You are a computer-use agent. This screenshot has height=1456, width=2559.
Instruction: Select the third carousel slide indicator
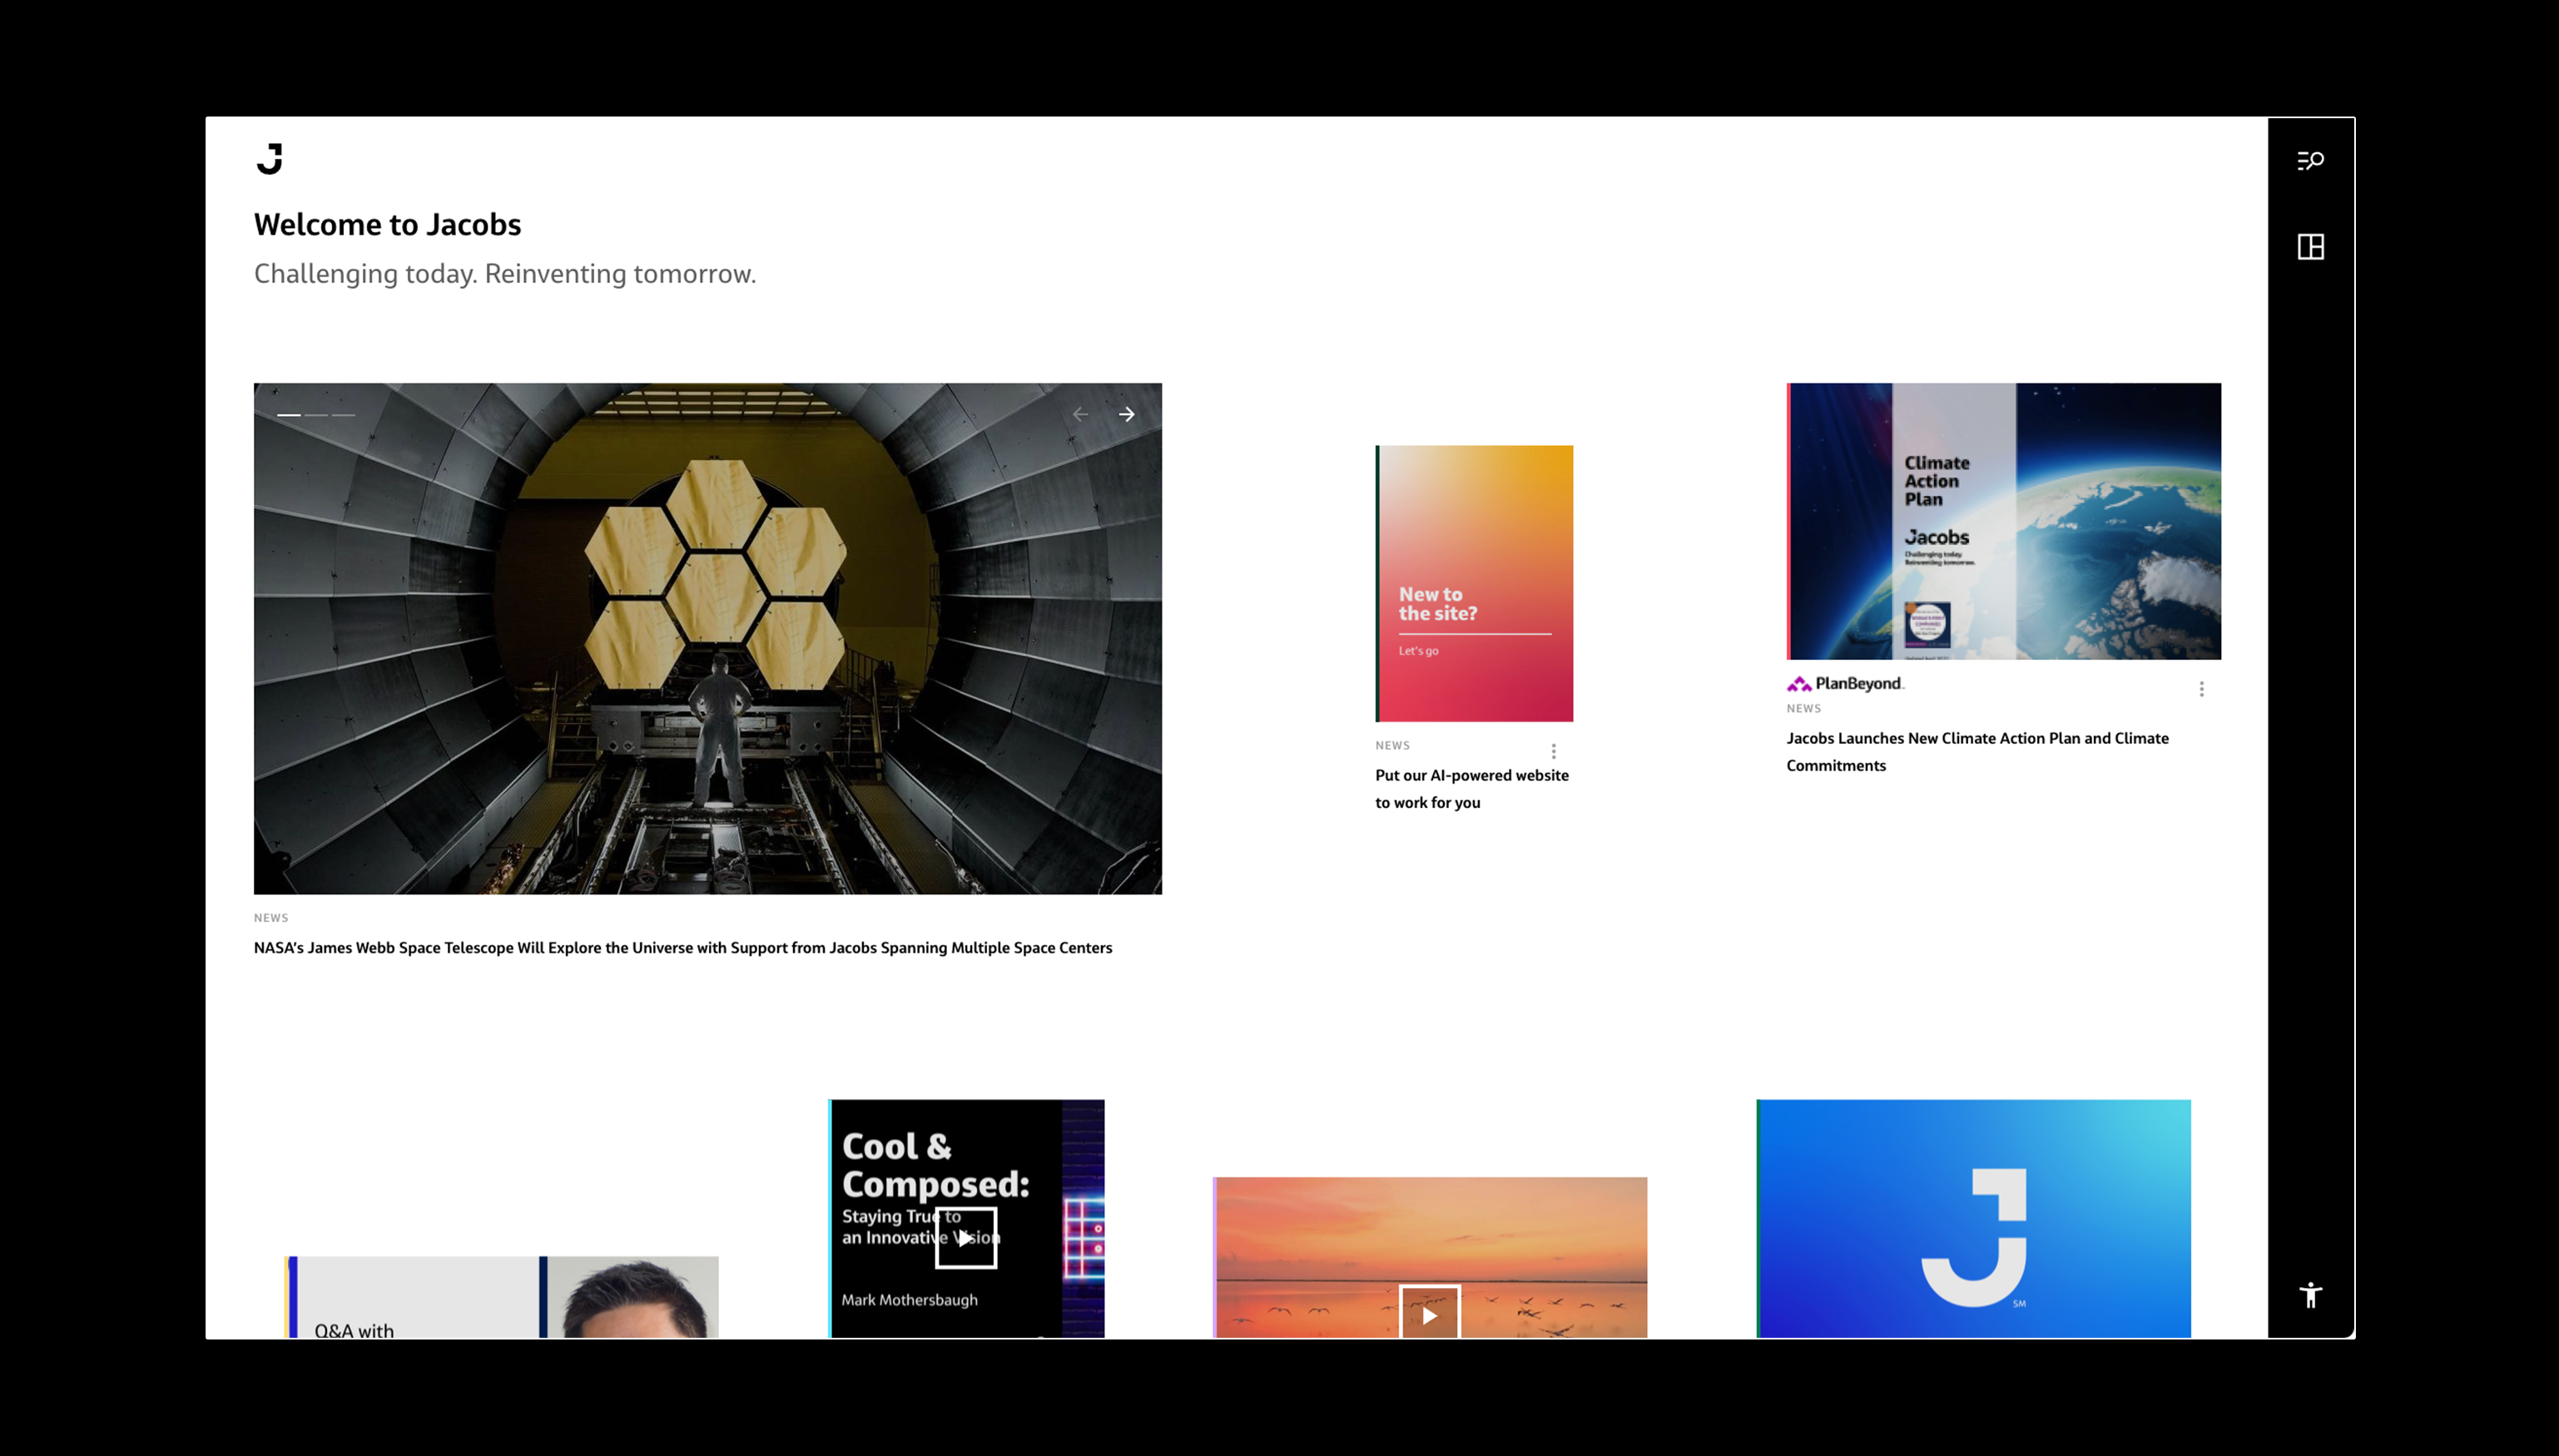[x=343, y=414]
